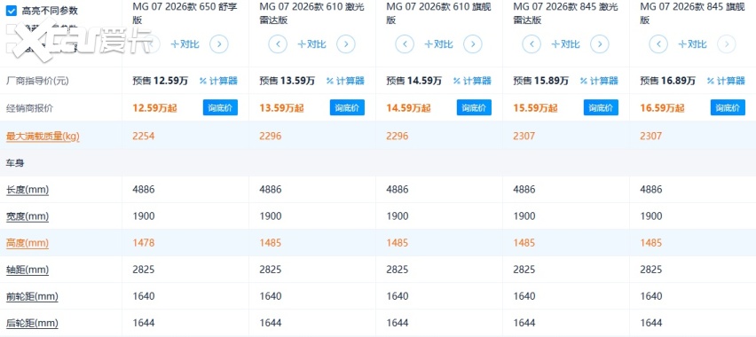Viewport: 756px width, 337px height.
Task: Click left arrow under 845 激光雷达版
Action: [x=532, y=44]
